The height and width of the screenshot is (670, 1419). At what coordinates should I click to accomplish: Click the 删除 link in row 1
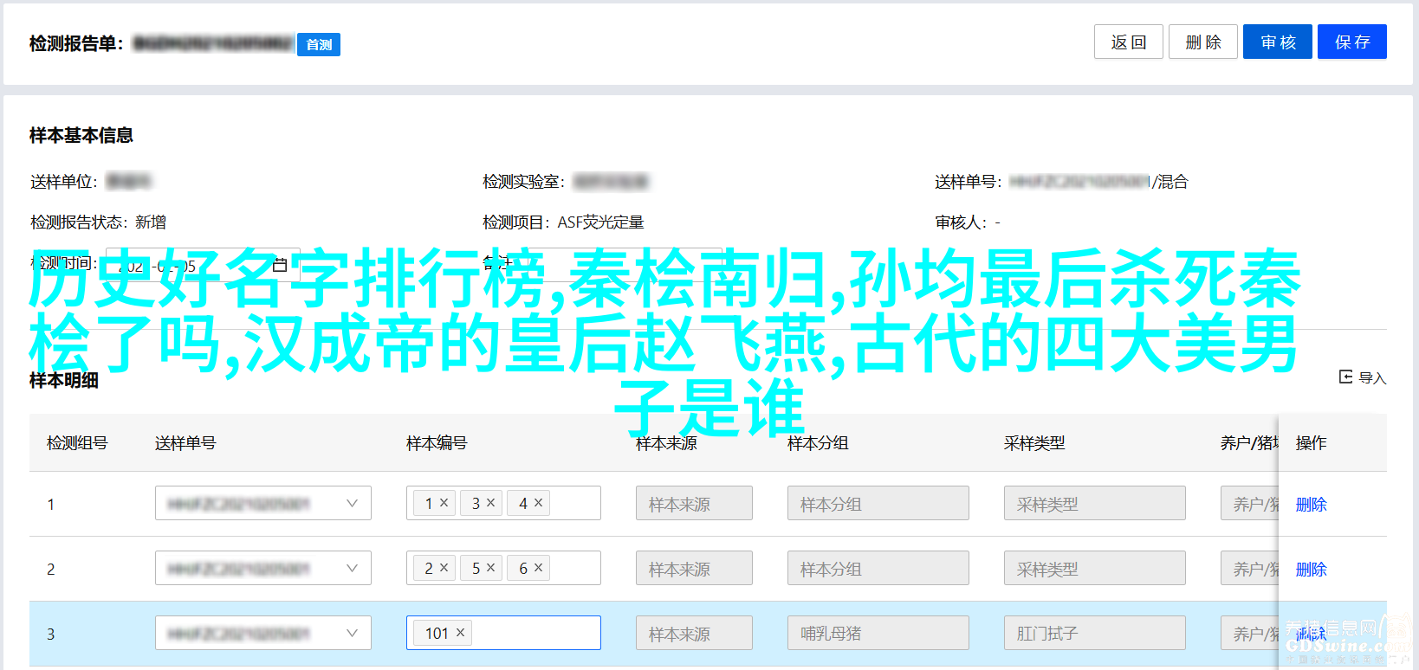1311,504
